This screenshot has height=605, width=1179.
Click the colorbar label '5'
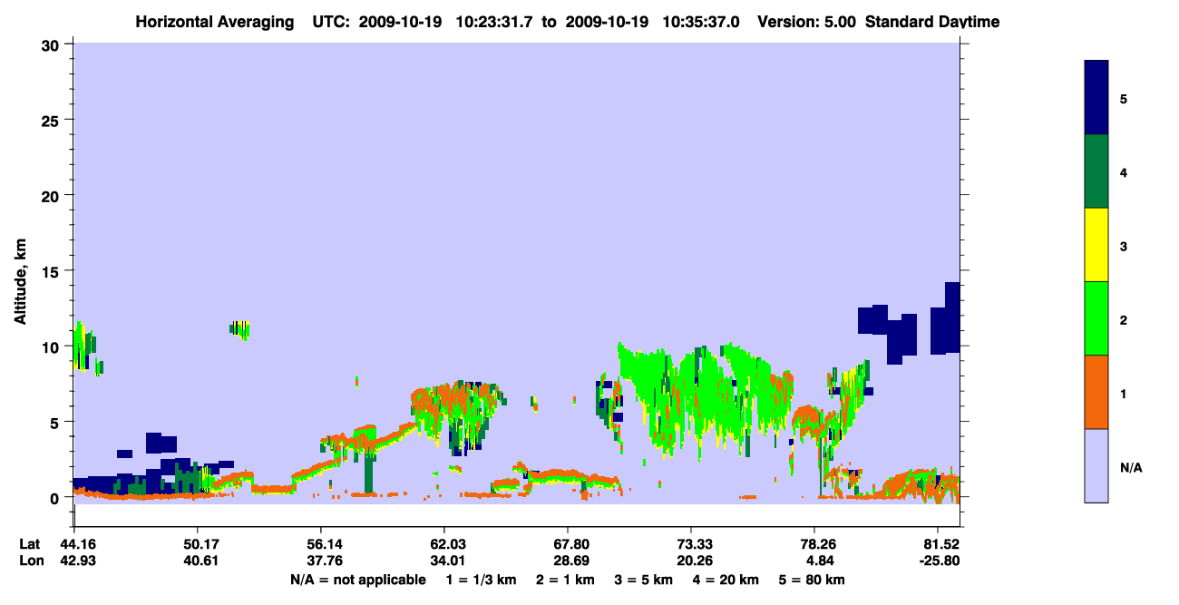pos(1124,99)
